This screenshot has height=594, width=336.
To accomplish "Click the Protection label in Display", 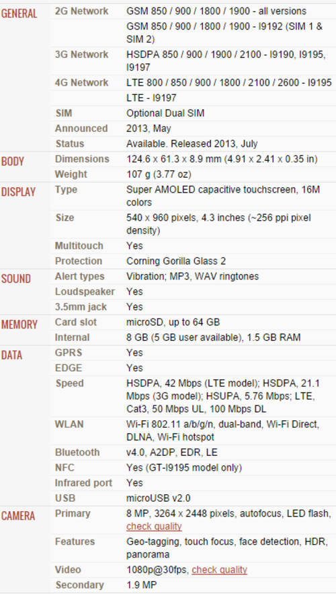I will 79,261.
